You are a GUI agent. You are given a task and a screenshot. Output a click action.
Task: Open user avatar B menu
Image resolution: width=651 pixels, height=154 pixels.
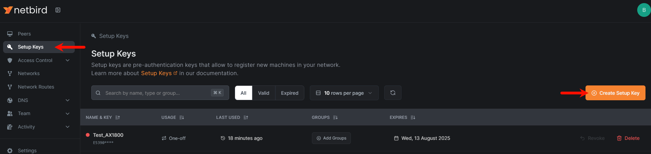(643, 10)
